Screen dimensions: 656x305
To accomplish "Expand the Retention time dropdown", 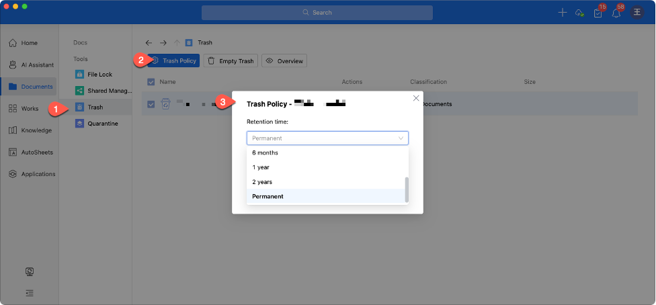I will pos(327,138).
